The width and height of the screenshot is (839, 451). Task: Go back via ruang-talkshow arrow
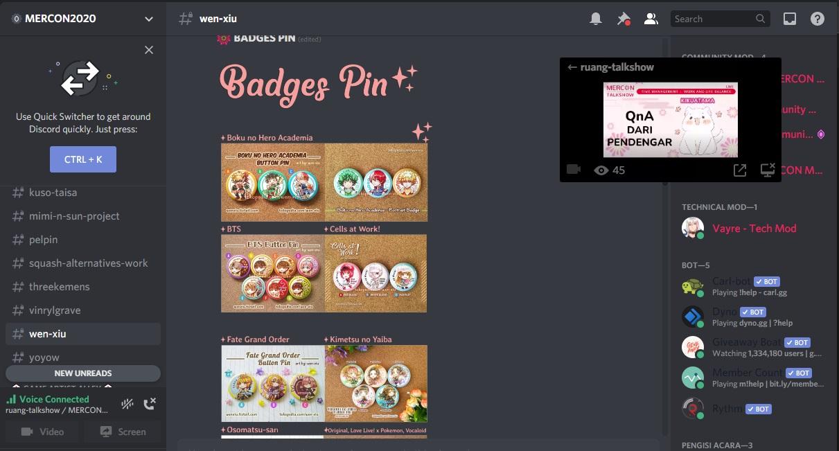pos(572,67)
